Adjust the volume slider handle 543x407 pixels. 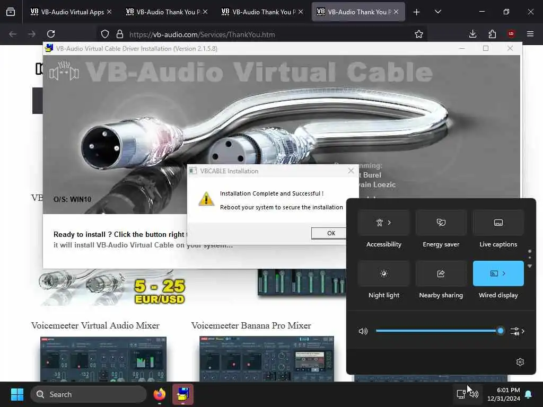pos(501,331)
